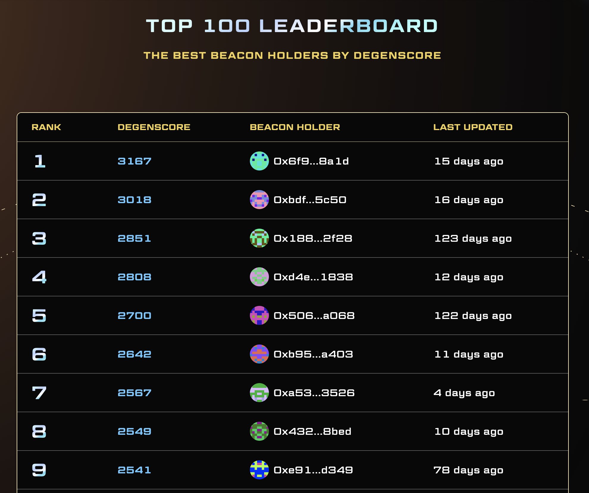The image size is (589, 493).
Task: Open beacon holder 0x432...8bed
Action: coord(312,432)
